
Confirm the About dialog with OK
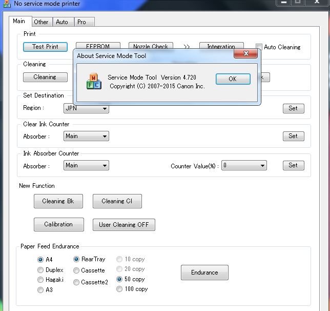(233, 79)
